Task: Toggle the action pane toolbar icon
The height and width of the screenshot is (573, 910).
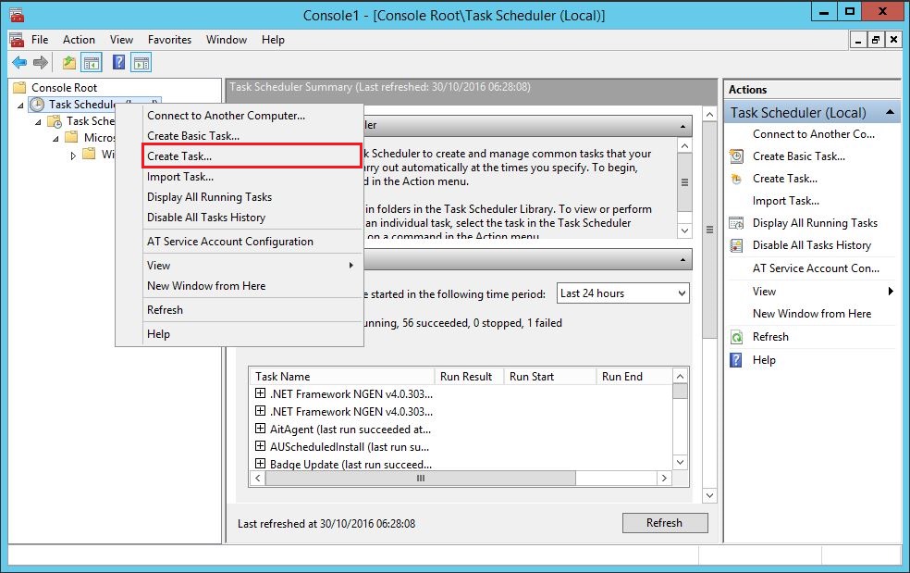Action: [141, 63]
